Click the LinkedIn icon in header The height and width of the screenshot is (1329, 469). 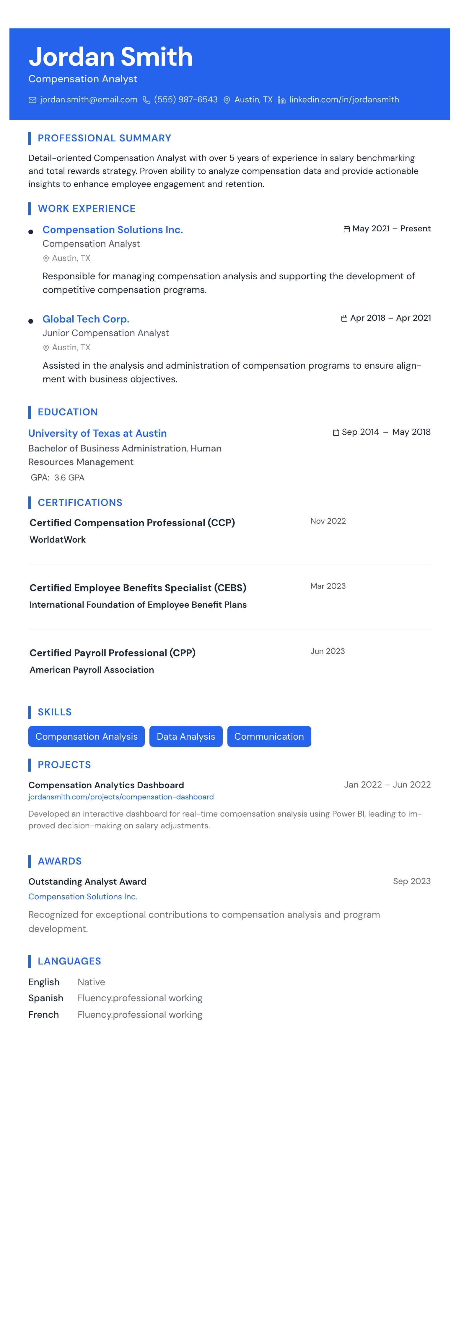pyautogui.click(x=281, y=100)
